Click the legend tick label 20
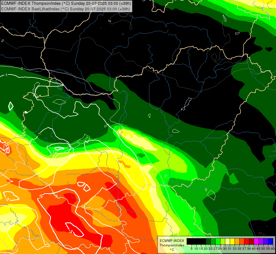This screenshot has height=254, width=276. 206,249
